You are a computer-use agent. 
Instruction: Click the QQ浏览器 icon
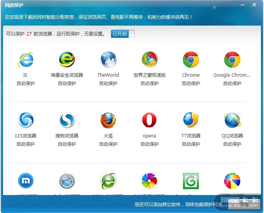click(x=232, y=120)
